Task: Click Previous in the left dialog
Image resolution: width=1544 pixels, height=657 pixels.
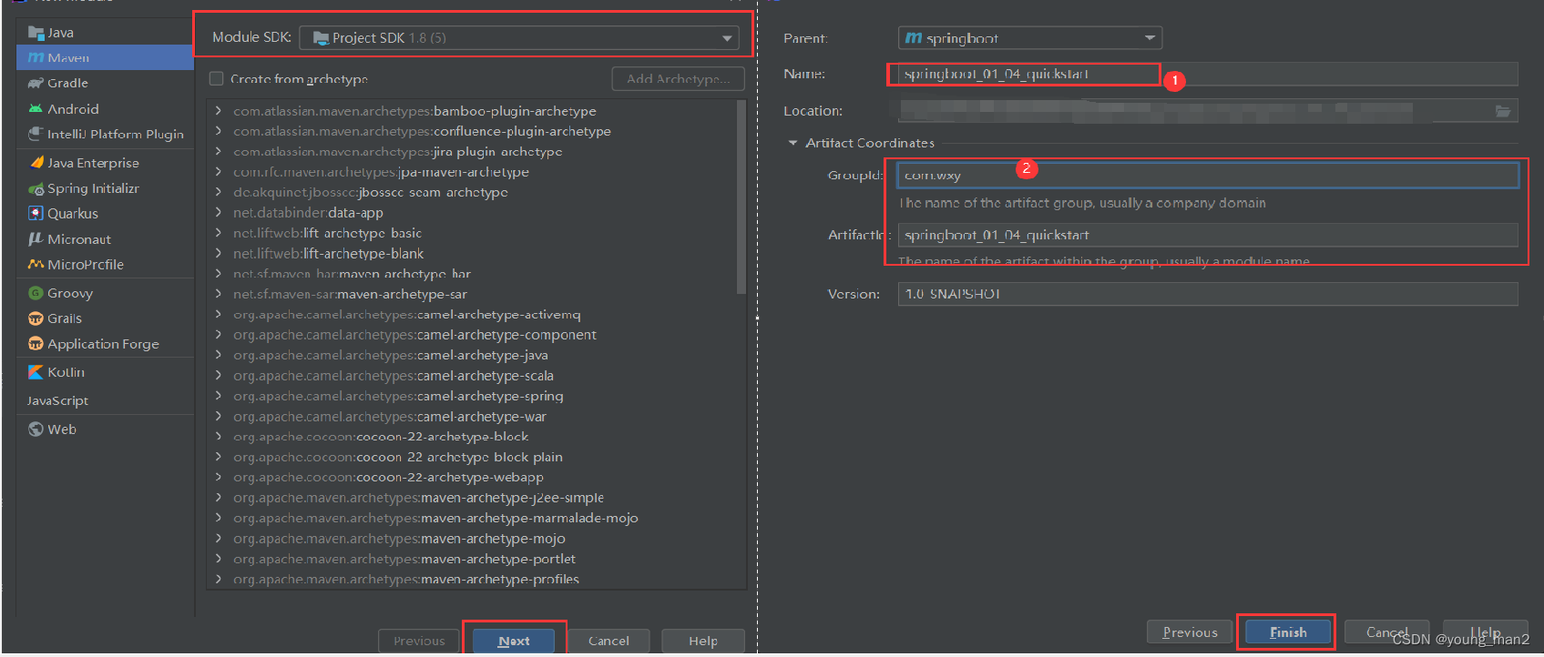Action: (x=419, y=641)
